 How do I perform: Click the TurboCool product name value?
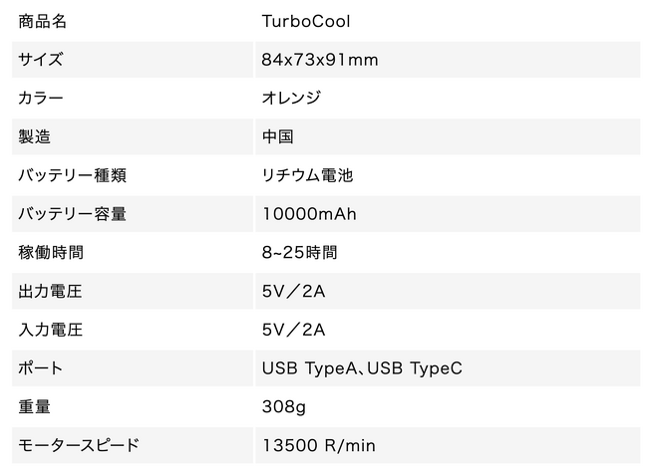(x=306, y=21)
